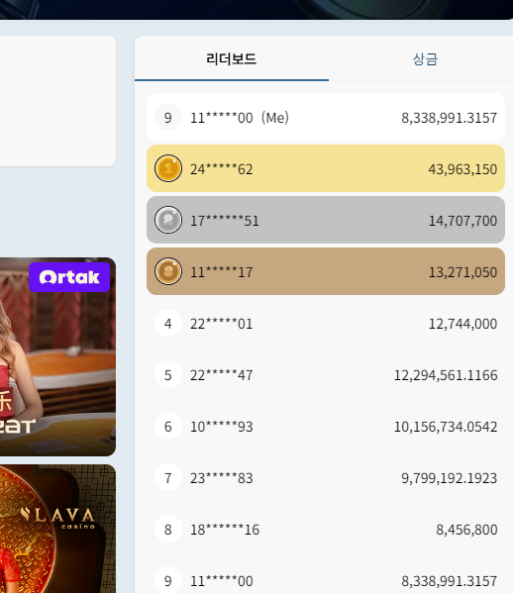Screen dimensions: 513x593
Task: Click the rank 4 number badge
Action: click(x=168, y=323)
